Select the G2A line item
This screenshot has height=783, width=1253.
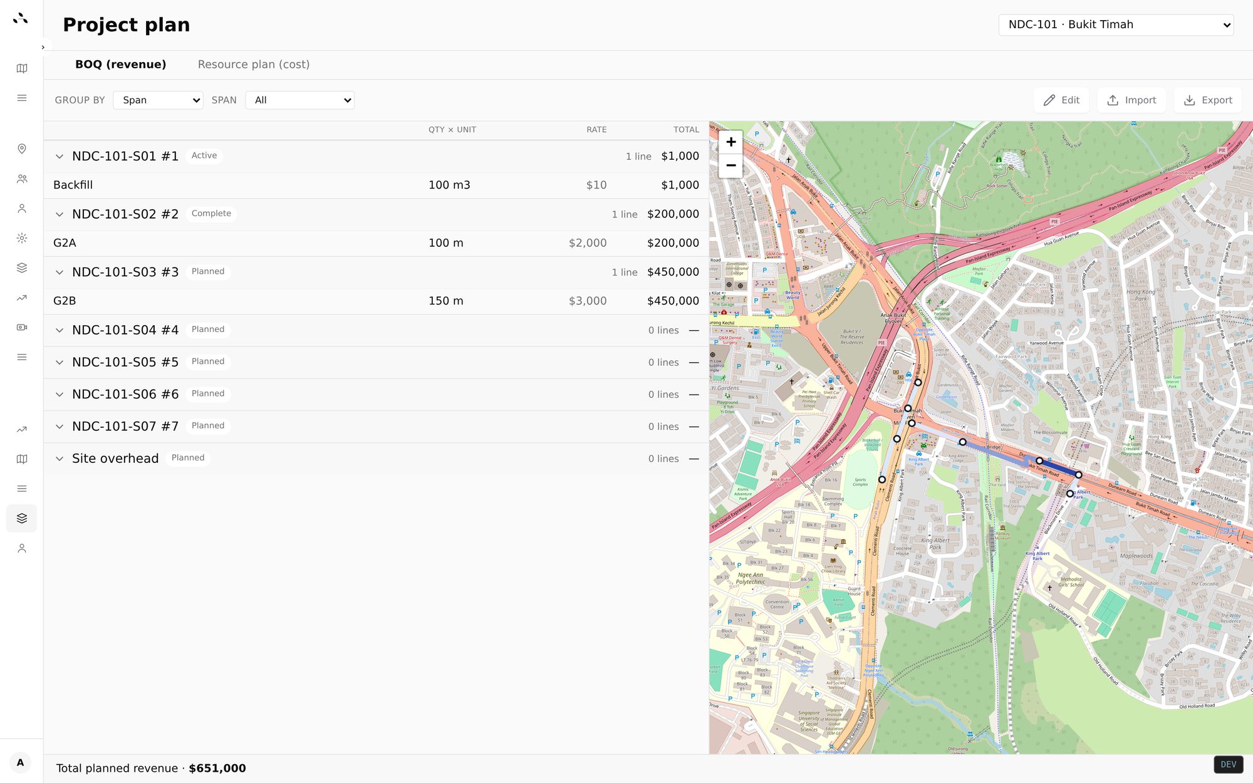click(x=376, y=243)
